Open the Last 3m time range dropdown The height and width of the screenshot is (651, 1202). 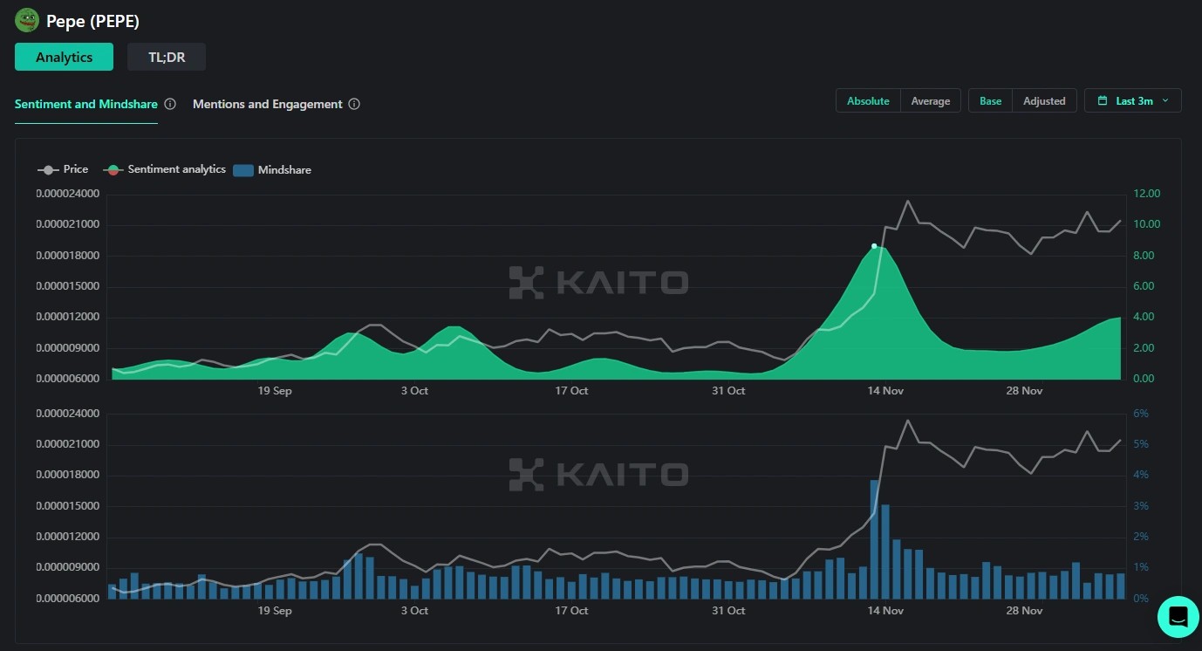[x=1133, y=101]
